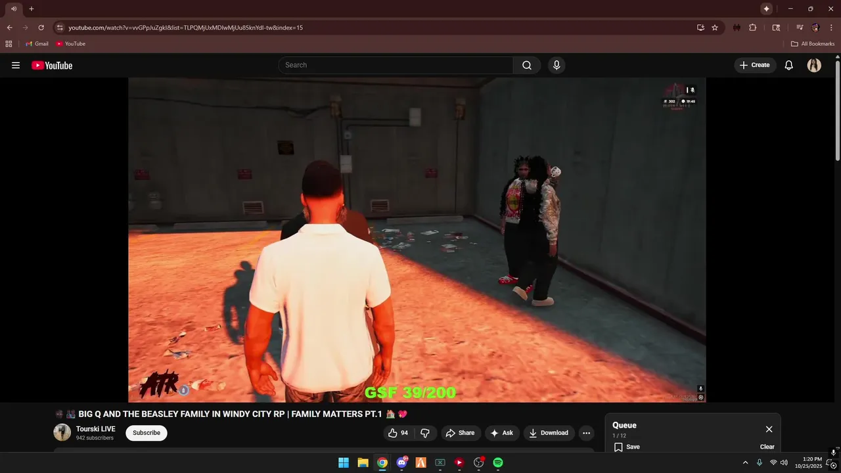The image size is (841, 473).
Task: View site information icon in address bar
Action: pos(59,28)
